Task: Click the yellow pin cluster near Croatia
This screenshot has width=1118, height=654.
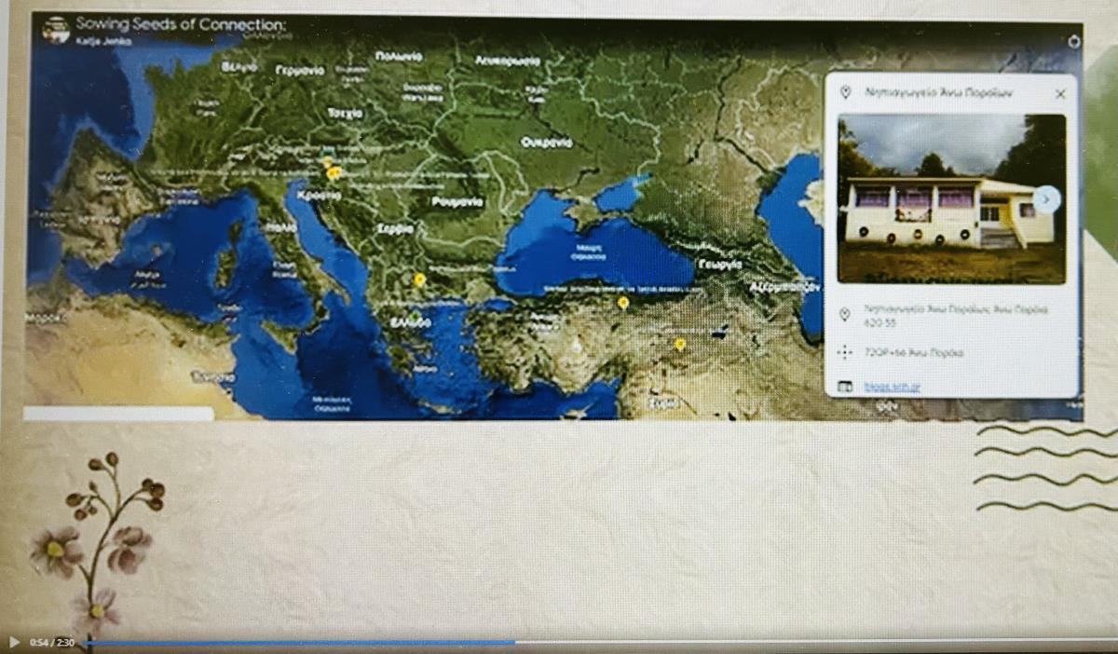Action: click(332, 171)
